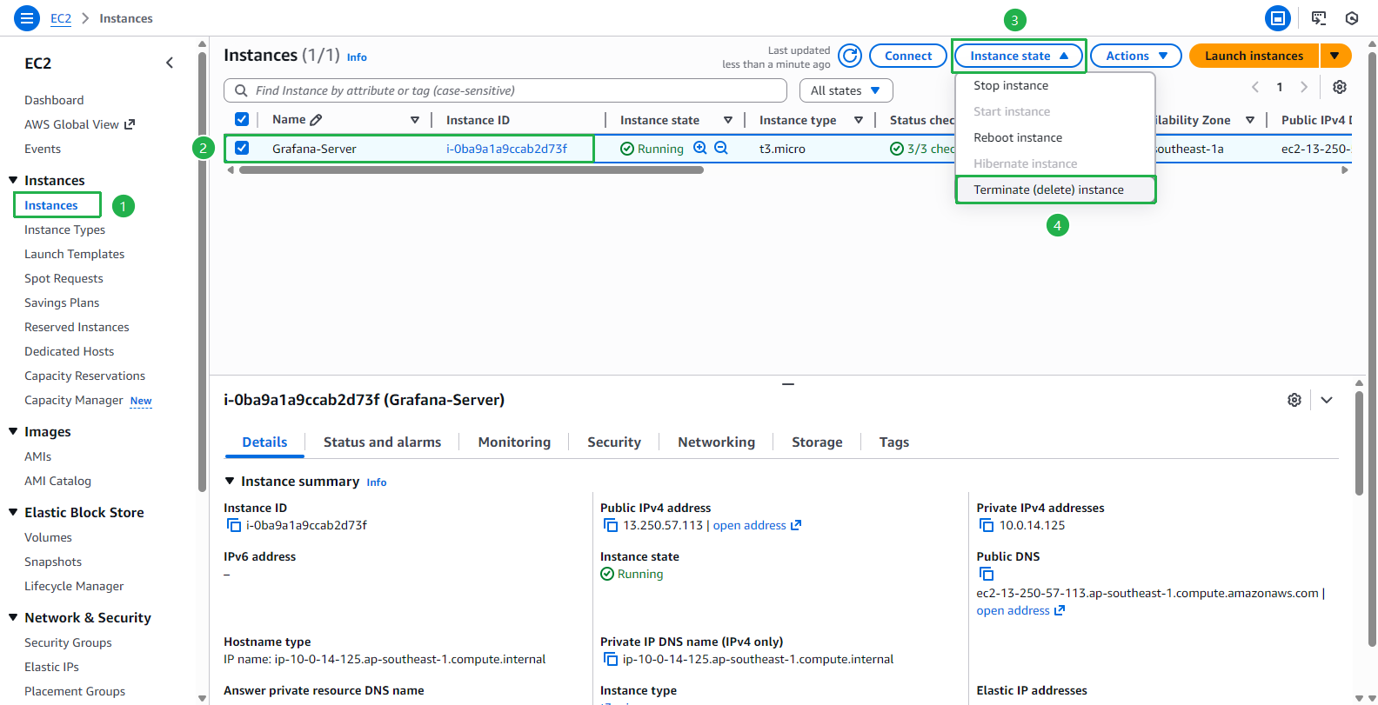
Task: Open the Networking tab
Action: tap(716, 442)
